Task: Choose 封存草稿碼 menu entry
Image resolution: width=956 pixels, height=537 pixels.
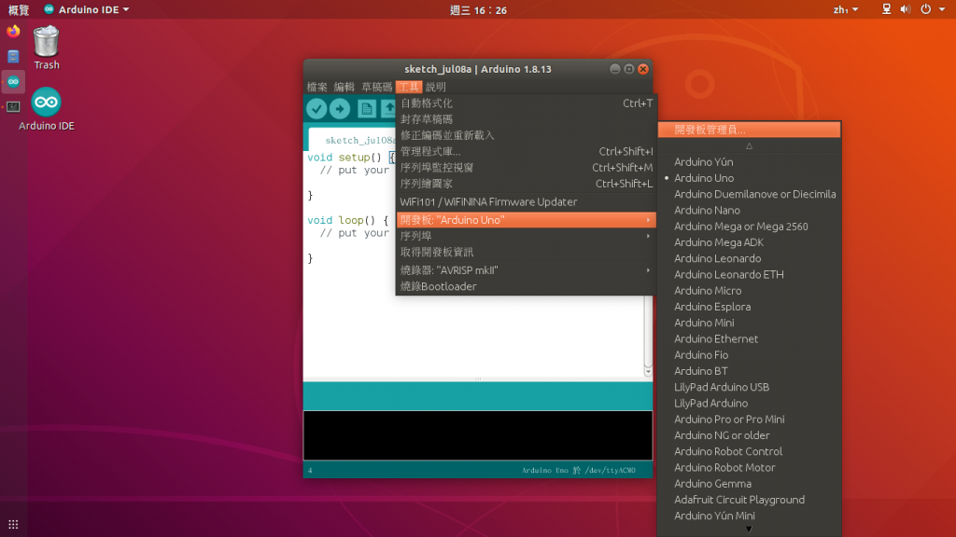Action: pos(526,119)
